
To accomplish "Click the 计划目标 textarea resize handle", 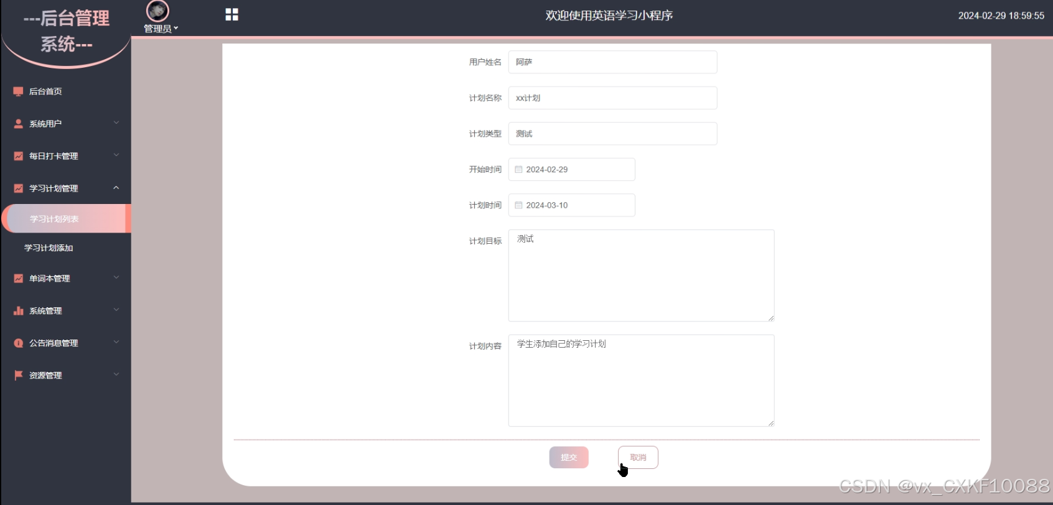I will coord(770,318).
